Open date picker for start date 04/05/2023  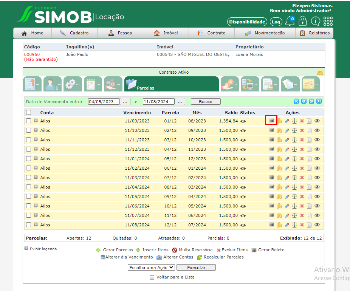click(x=125, y=102)
